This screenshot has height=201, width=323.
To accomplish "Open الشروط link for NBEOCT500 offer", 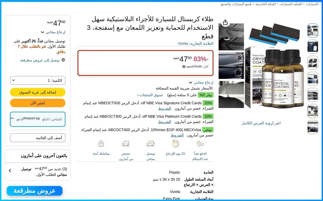I will point(164,108).
